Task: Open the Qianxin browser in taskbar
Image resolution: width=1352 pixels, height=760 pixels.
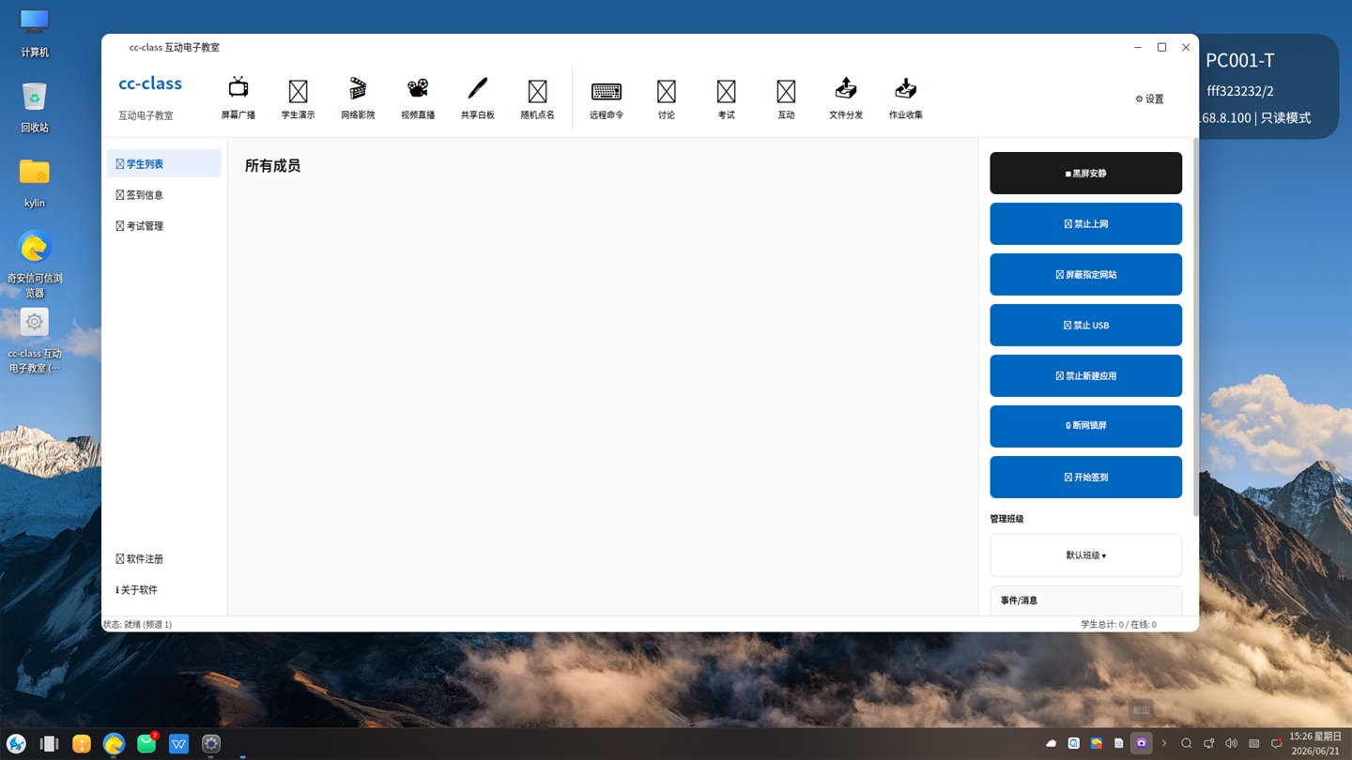Action: [114, 744]
